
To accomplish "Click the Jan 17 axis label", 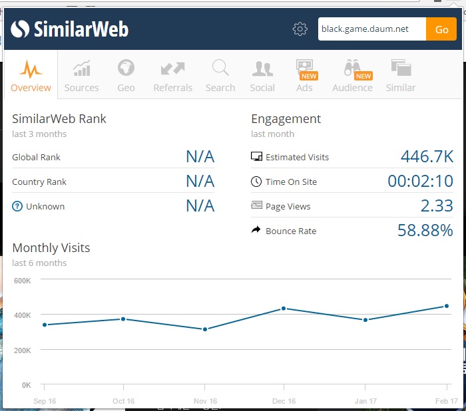I will [x=365, y=401].
